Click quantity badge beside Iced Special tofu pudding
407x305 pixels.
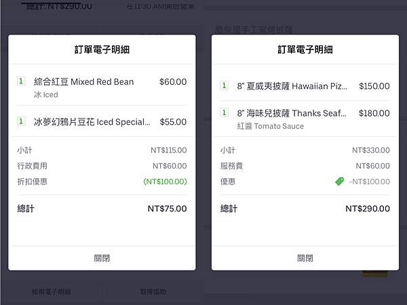pyautogui.click(x=21, y=122)
